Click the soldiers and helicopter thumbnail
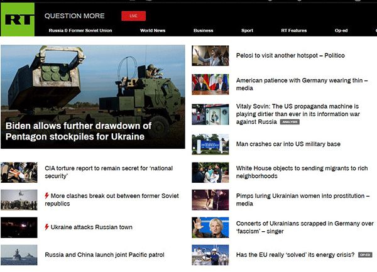The width and height of the screenshot is (377, 272). pyautogui.click(x=19, y=200)
